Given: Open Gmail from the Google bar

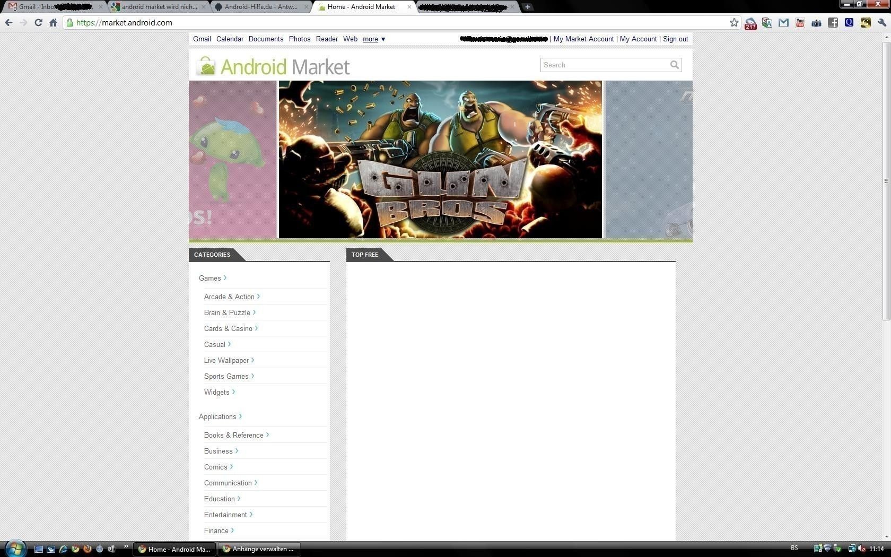Looking at the screenshot, I should pyautogui.click(x=202, y=39).
